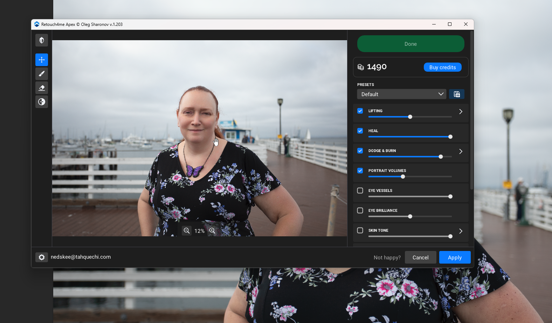Zoom in on the photo preview
552x323 pixels.
[x=212, y=231]
